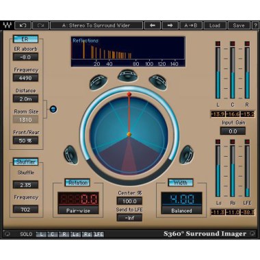Click the red rotation handle on circle

129,94
